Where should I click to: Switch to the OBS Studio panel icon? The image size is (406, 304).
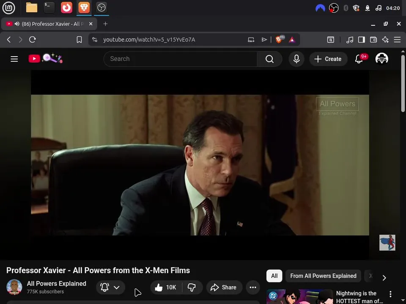click(101, 8)
